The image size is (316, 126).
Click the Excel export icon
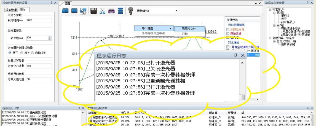83,11
